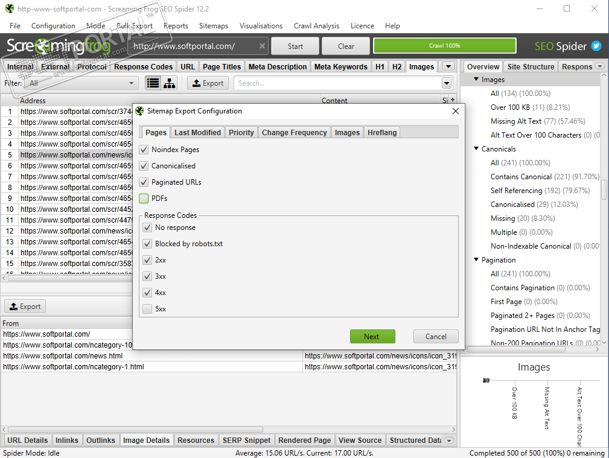
Task: Open the Filter dropdown set to All
Action: (x=81, y=83)
